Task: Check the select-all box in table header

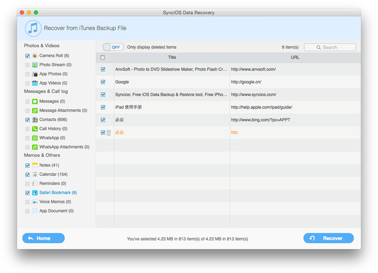Action: [x=103, y=57]
